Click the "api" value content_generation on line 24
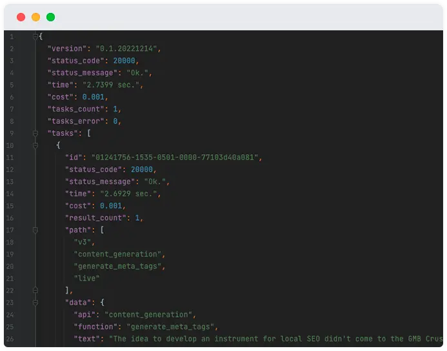447x351 pixels. 148,315
